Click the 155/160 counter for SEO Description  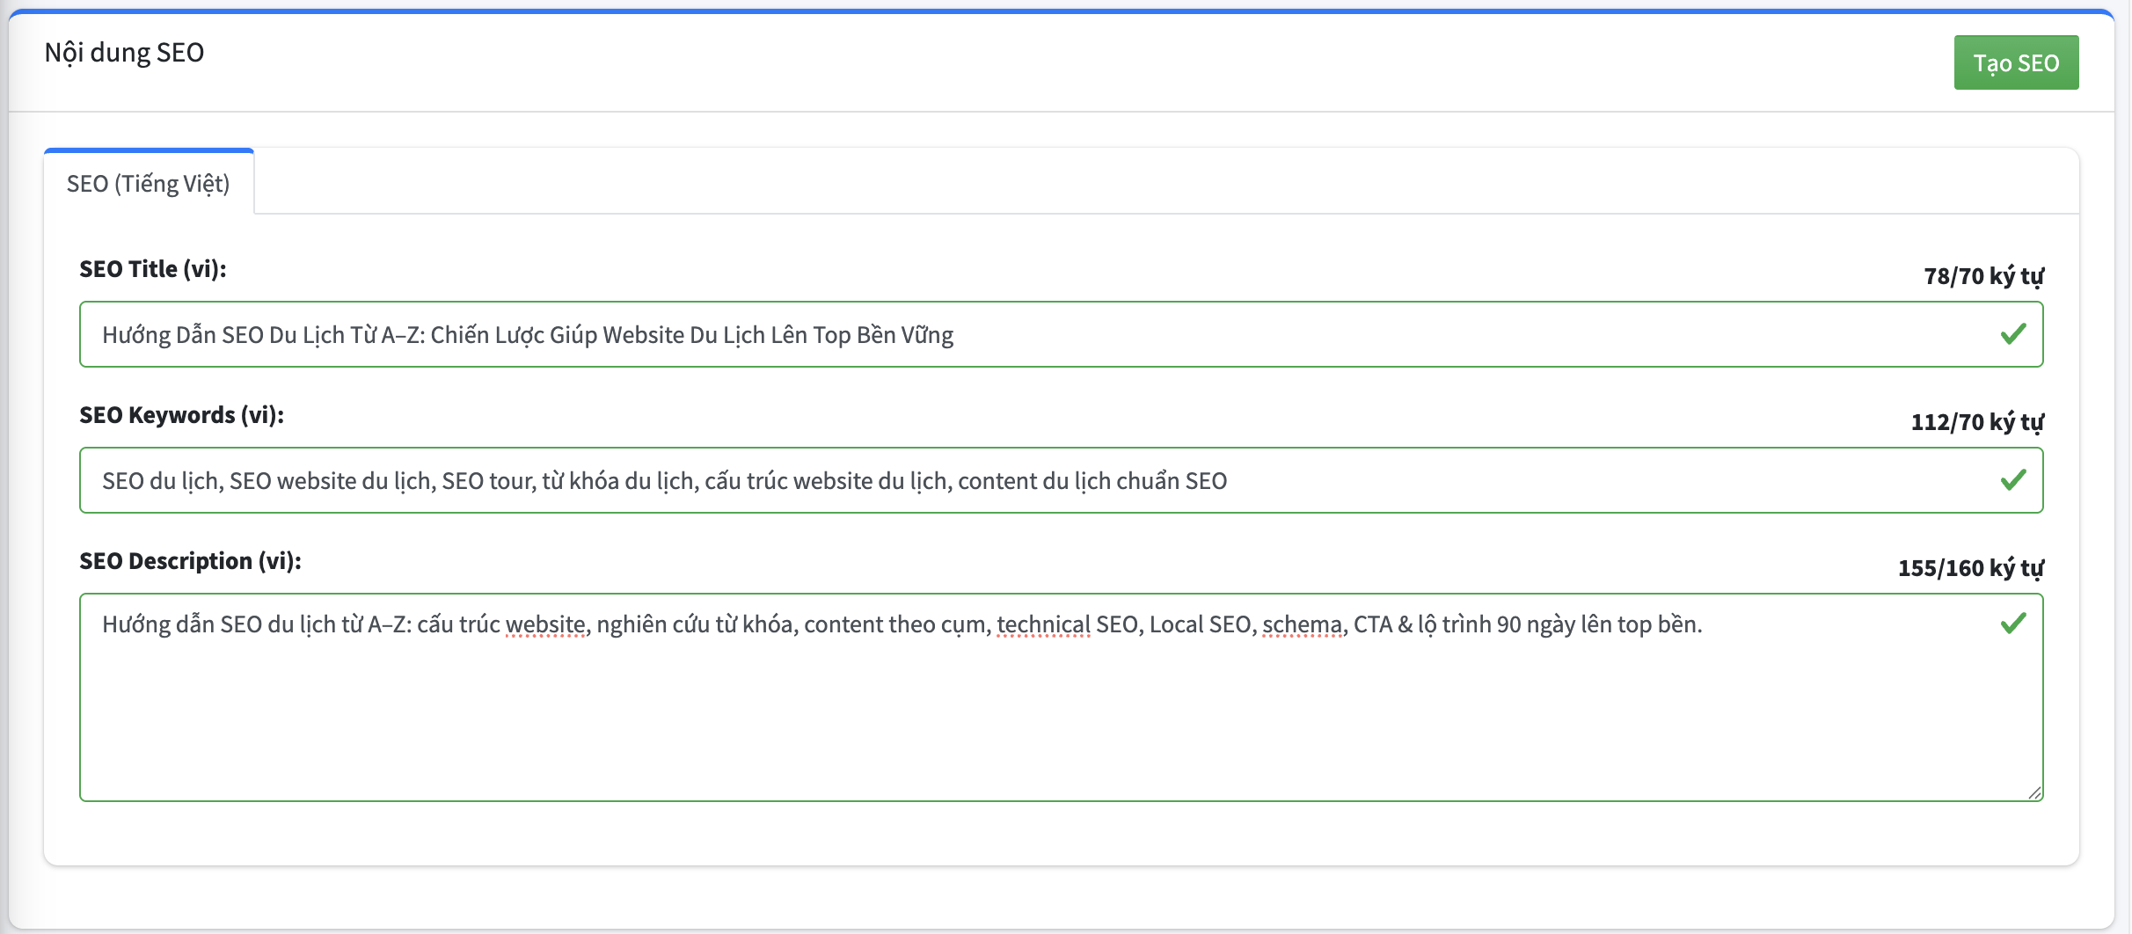point(1969,568)
